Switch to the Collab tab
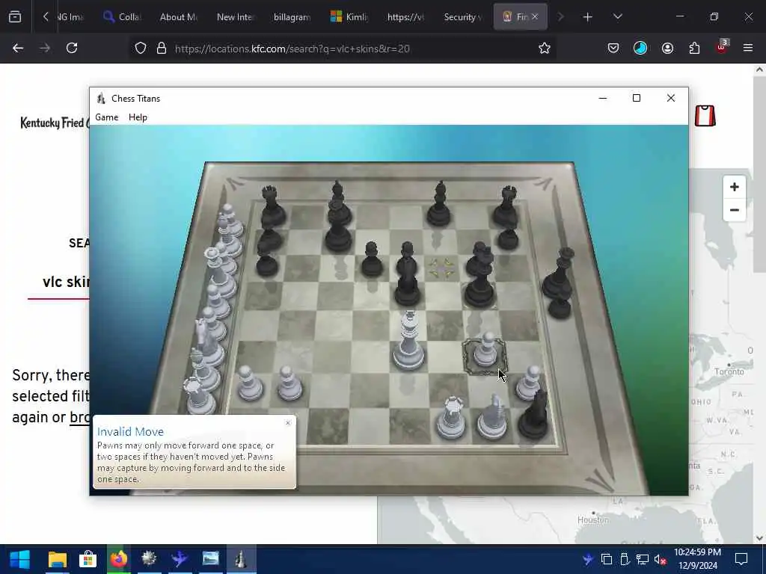 [122, 17]
